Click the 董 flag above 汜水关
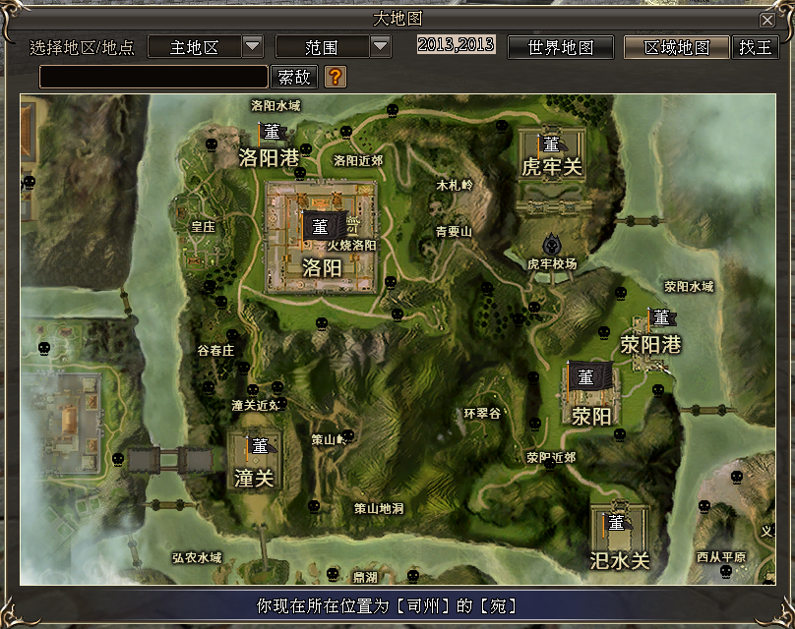Viewport: 795px width, 629px height. pyautogui.click(x=617, y=523)
